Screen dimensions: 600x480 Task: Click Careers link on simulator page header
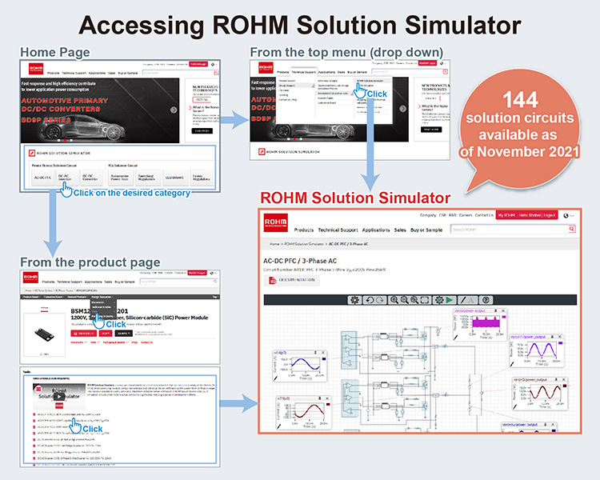click(466, 215)
